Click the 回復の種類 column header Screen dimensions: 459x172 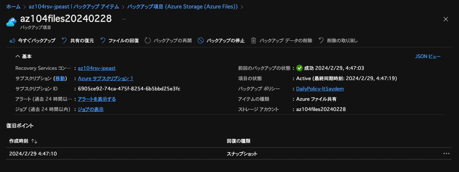239,141
